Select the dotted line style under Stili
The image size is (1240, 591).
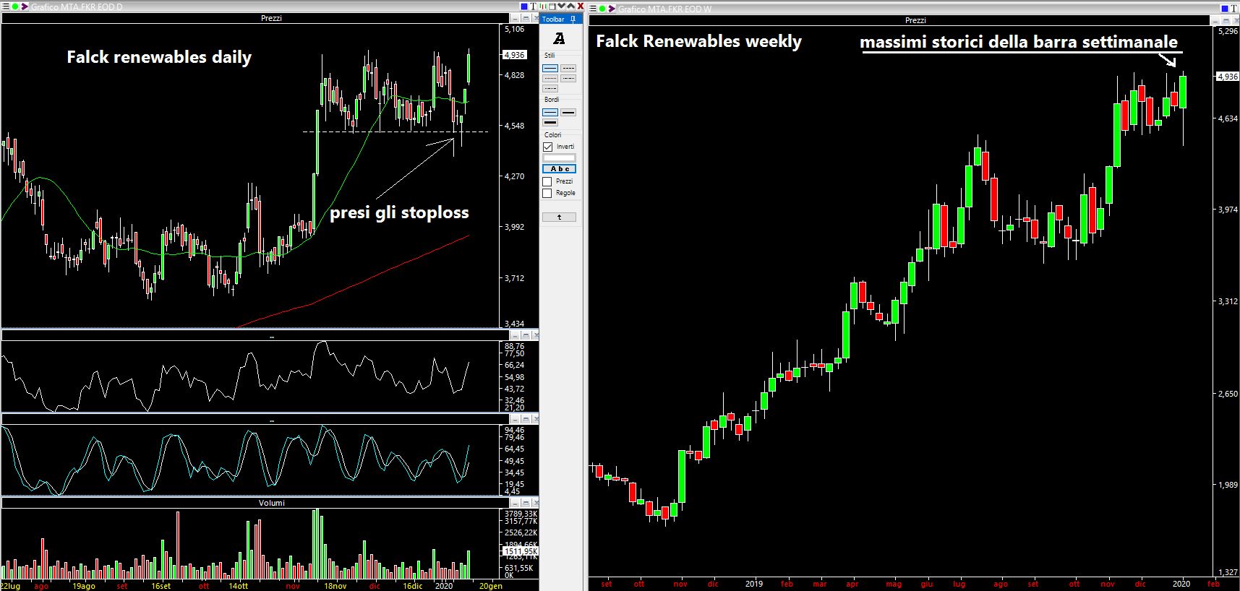point(550,78)
